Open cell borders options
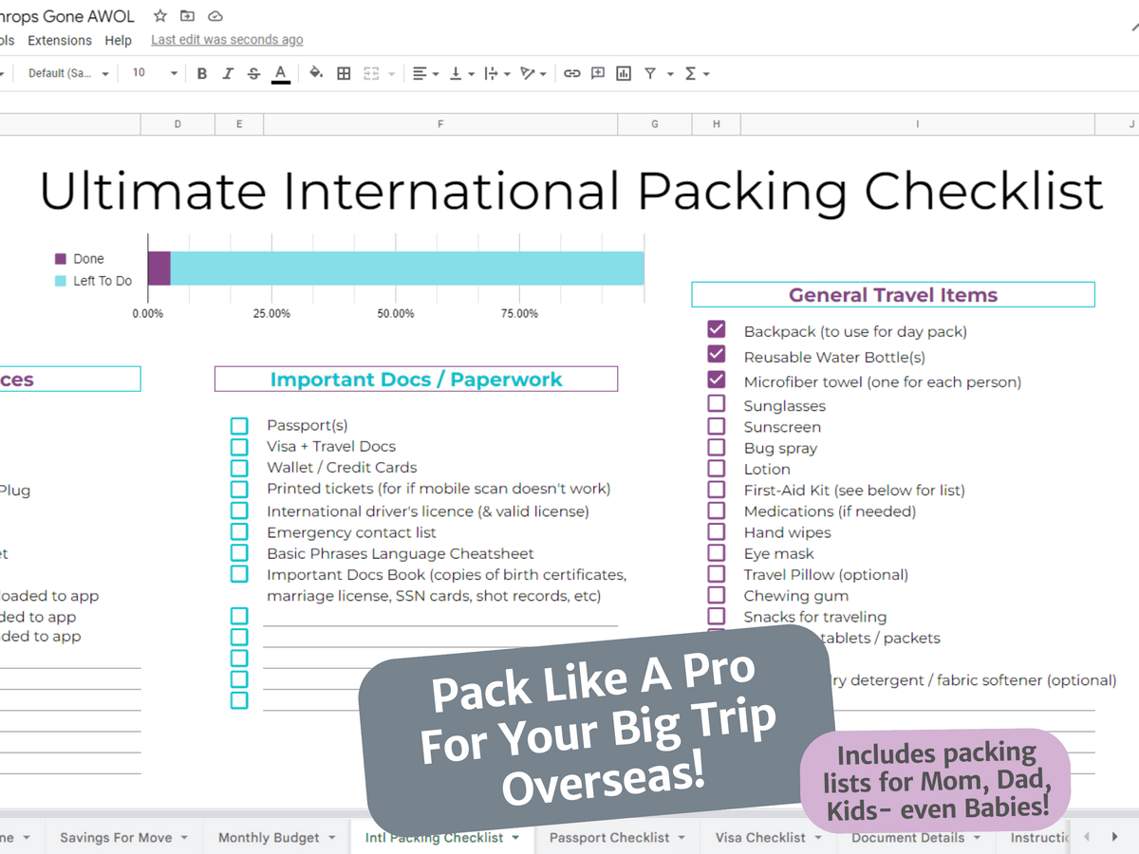The image size is (1139, 854). (x=344, y=73)
